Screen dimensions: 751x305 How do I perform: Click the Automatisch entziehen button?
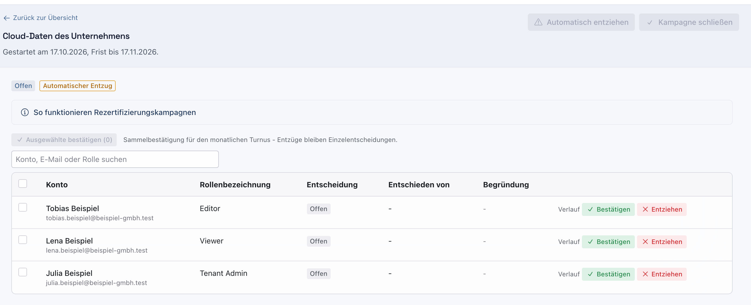581,22
